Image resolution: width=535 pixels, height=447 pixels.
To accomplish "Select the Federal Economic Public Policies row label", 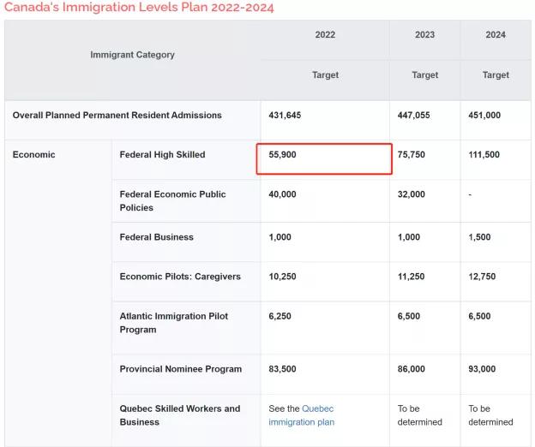I will pyautogui.click(x=172, y=201).
